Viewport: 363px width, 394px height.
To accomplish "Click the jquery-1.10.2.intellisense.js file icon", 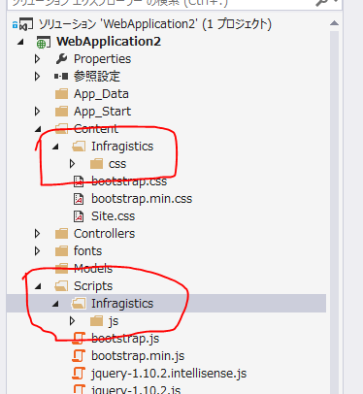I will pos(79,374).
